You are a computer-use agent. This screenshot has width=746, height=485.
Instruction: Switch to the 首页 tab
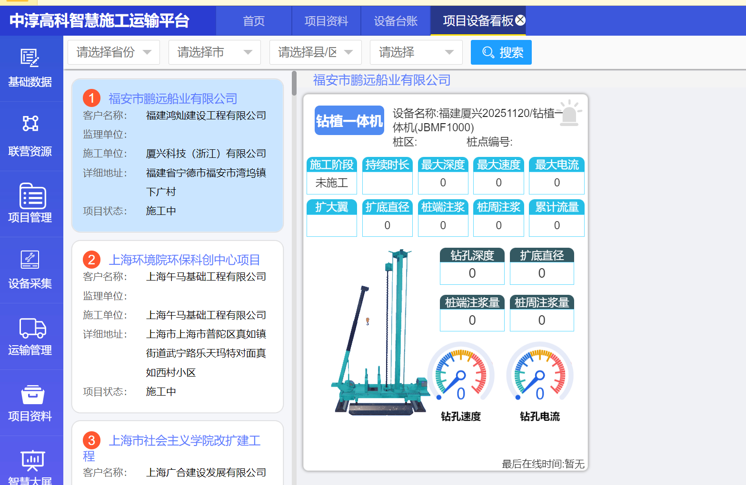coord(254,21)
